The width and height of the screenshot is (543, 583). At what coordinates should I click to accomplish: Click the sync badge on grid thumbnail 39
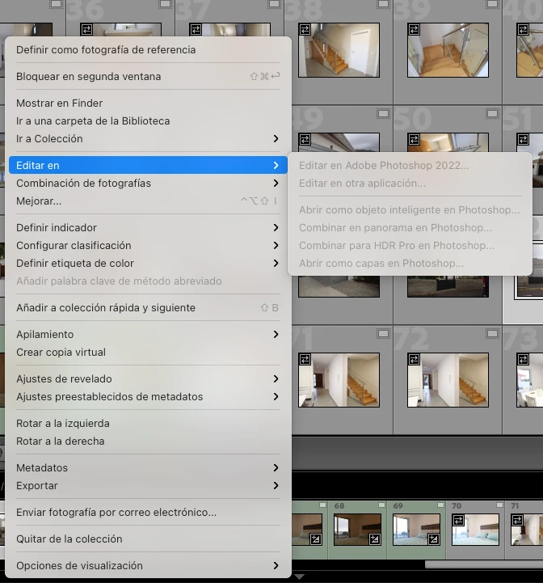[414, 30]
